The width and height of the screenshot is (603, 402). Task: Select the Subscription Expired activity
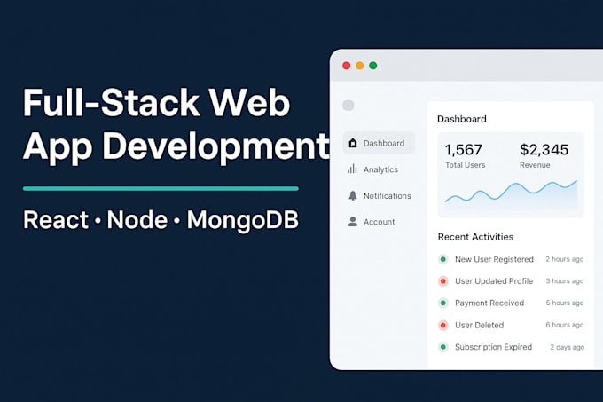pos(511,347)
